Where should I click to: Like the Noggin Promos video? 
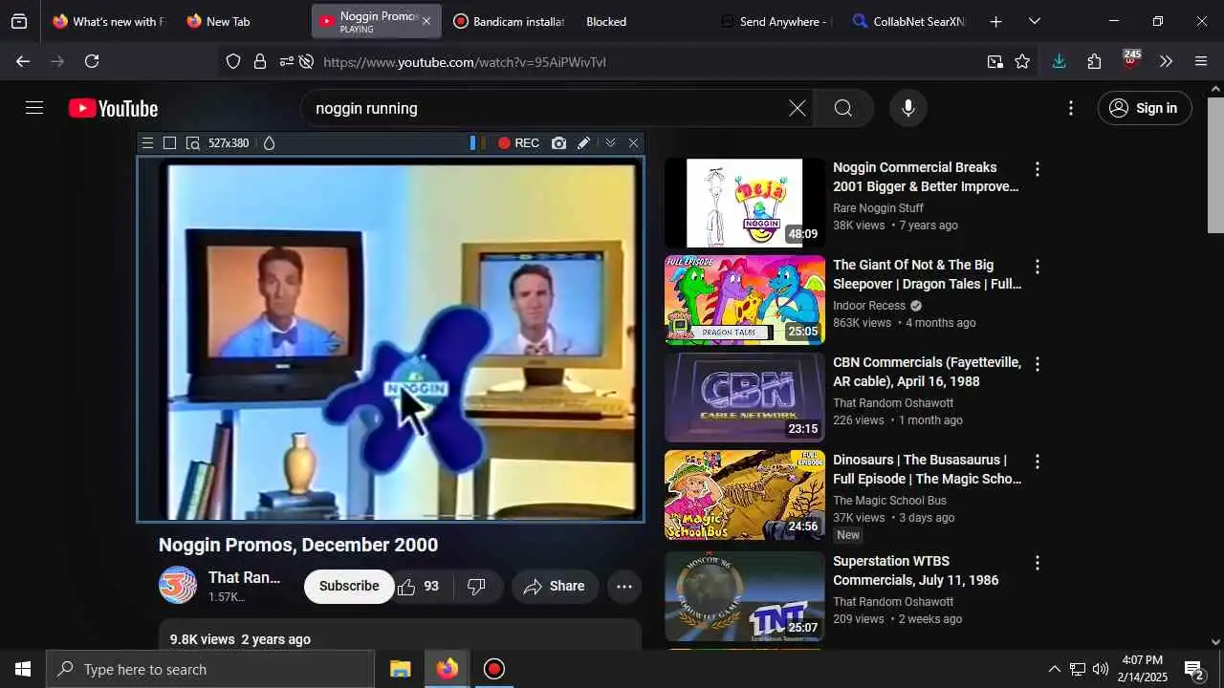[x=419, y=586]
